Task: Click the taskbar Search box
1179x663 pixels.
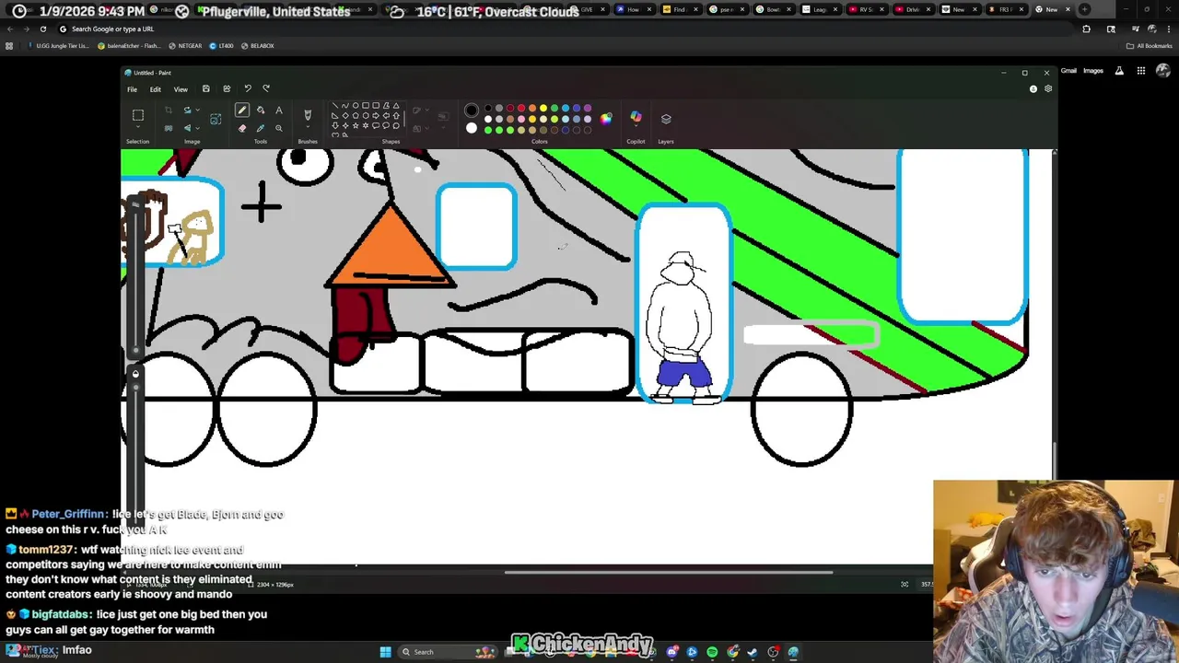Action: [x=448, y=652]
